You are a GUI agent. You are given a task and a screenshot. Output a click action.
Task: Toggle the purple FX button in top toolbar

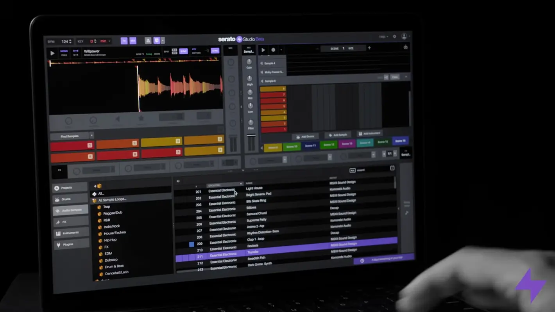(x=124, y=41)
